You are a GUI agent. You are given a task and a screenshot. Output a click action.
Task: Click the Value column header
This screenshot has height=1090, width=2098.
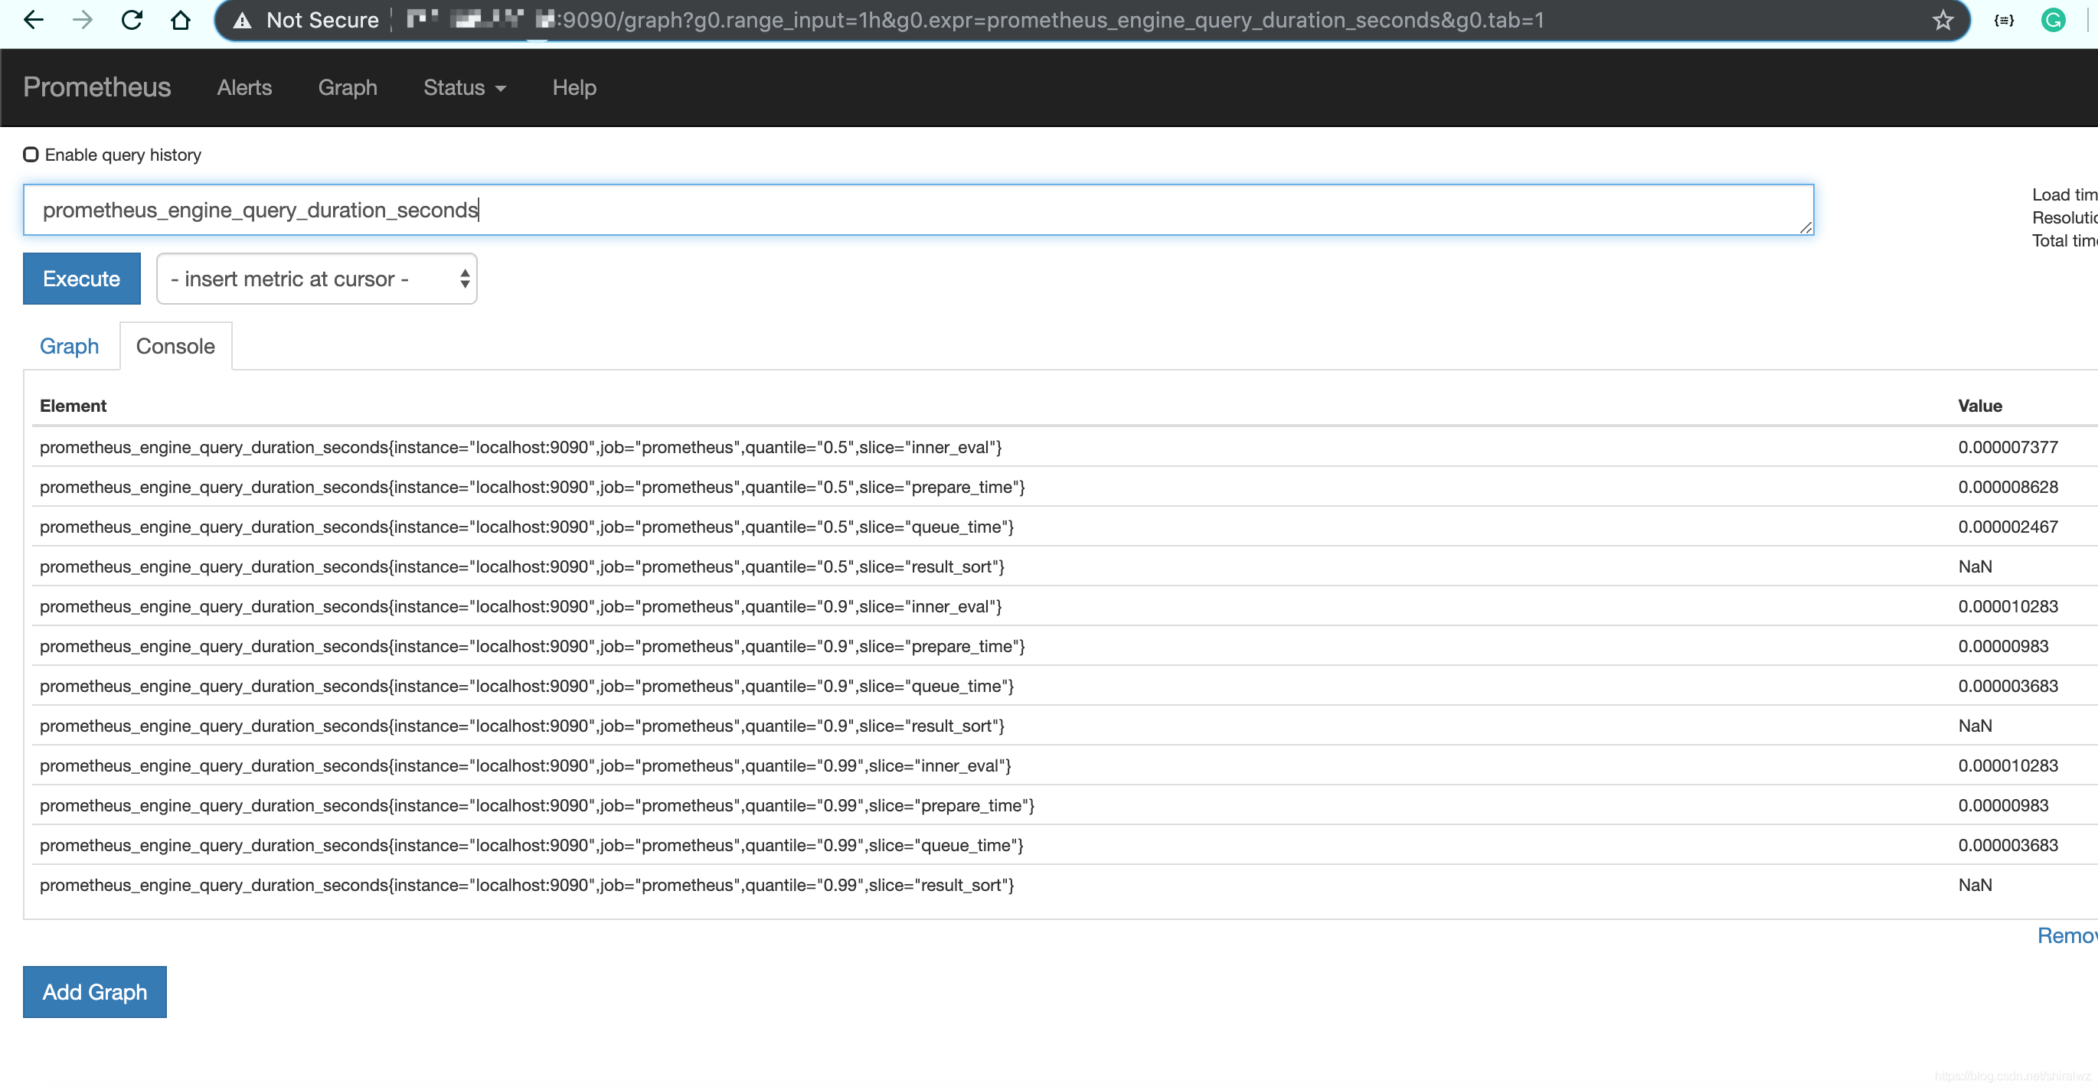(x=1980, y=406)
